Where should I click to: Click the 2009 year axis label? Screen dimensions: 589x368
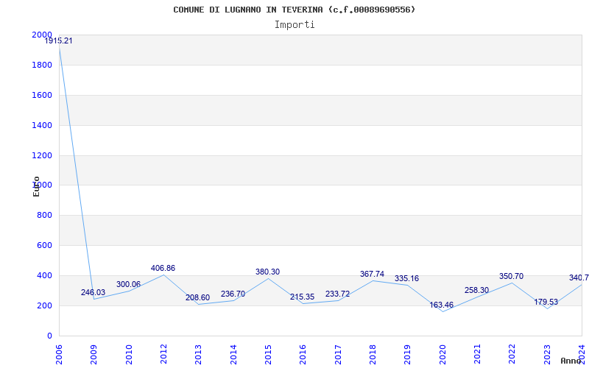pyautogui.click(x=94, y=355)
